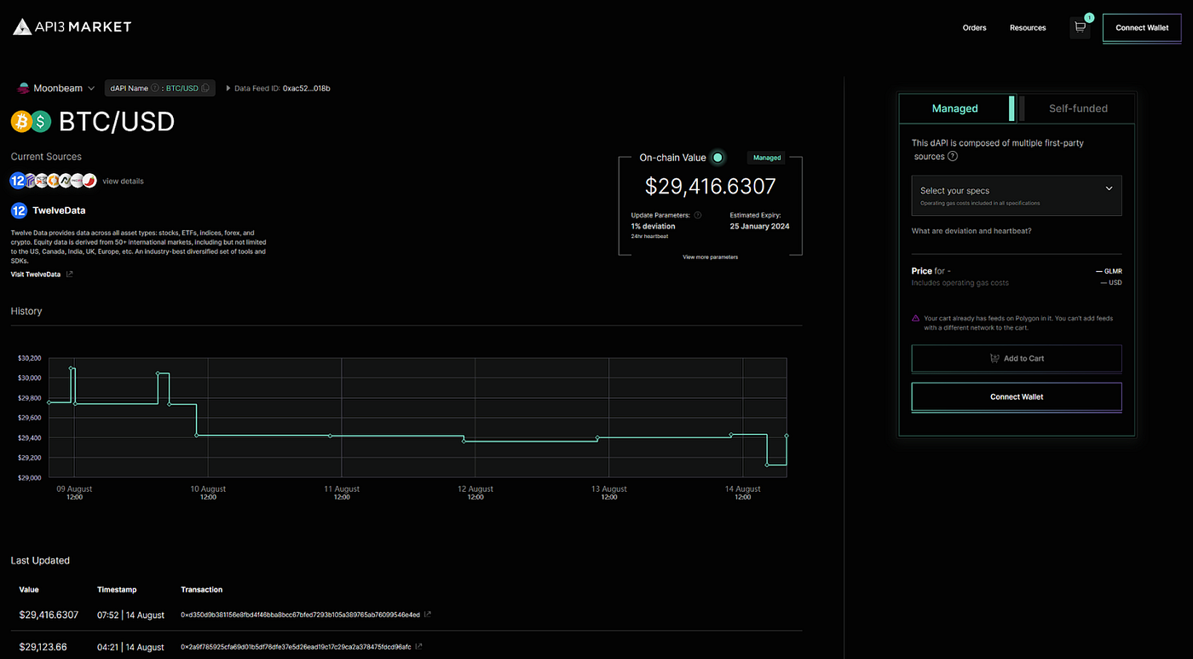The image size is (1193, 659).
Task: Click the Update Parameters help icon
Action: pos(698,216)
